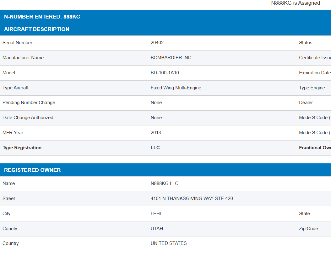The height and width of the screenshot is (254, 331).
Task: Select the 'Pending Number Change' label
Action: tap(29, 103)
